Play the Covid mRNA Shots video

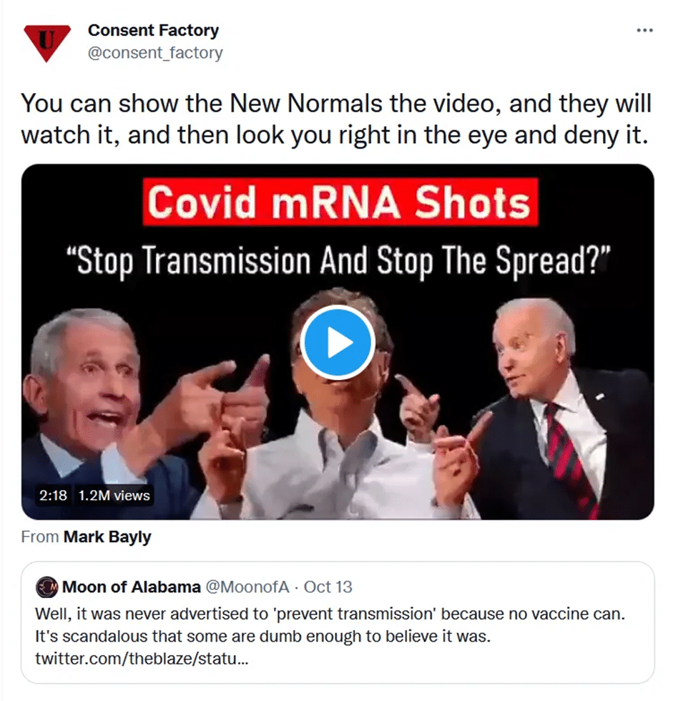[x=338, y=343]
